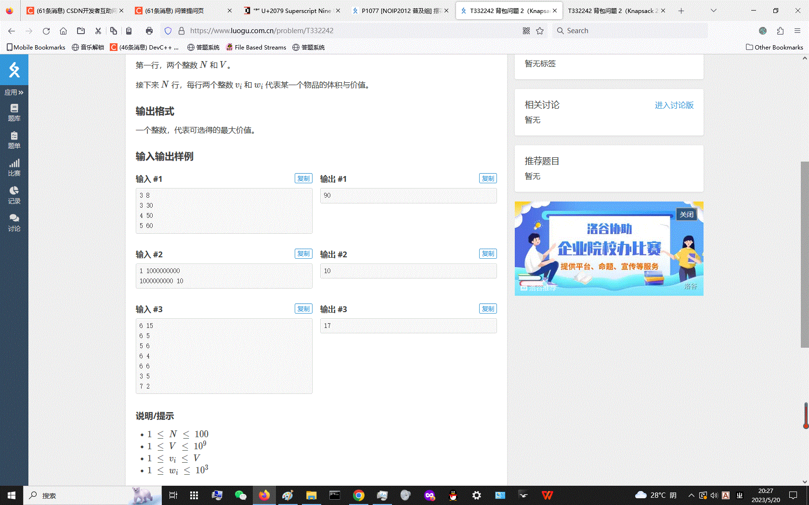This screenshot has height=505, width=809.
Task: Open the 比赛 contests sidebar icon
Action: click(x=14, y=167)
